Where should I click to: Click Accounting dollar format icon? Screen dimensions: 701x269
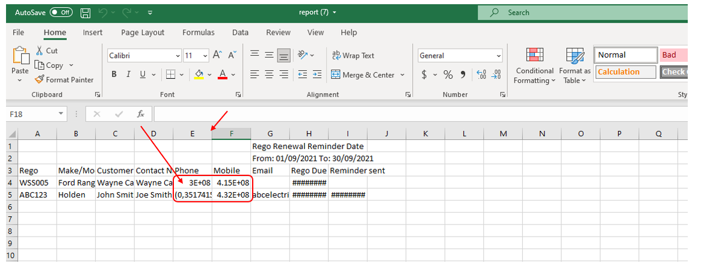[424, 74]
